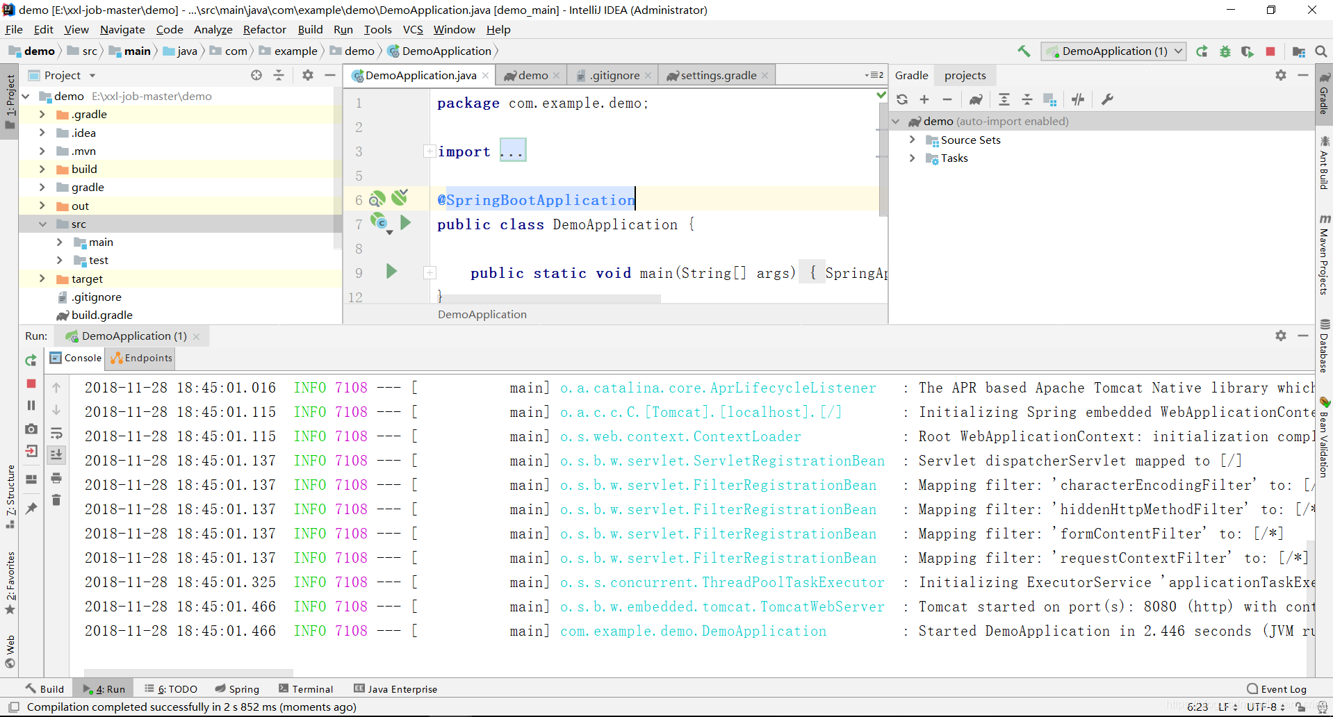The height and width of the screenshot is (717, 1333).
Task: Open Maven Projects side panel
Action: coord(1324,255)
